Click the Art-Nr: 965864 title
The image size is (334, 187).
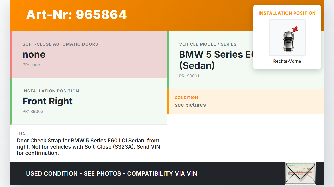tap(76, 15)
